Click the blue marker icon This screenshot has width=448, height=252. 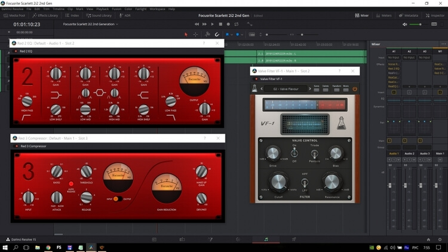tap(237, 35)
